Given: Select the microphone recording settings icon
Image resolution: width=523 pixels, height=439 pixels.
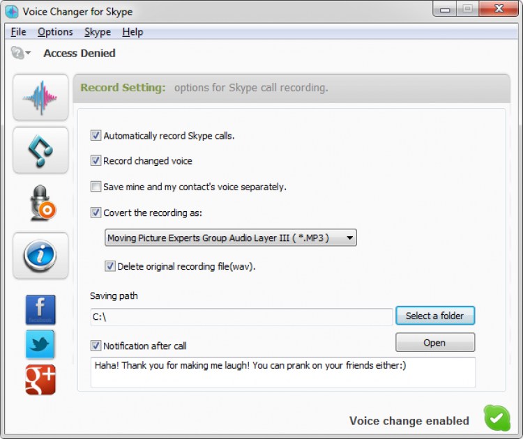Looking at the screenshot, I should point(42,203).
